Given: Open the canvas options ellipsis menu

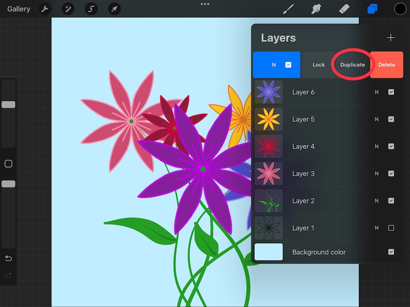Looking at the screenshot, I should point(204,4).
